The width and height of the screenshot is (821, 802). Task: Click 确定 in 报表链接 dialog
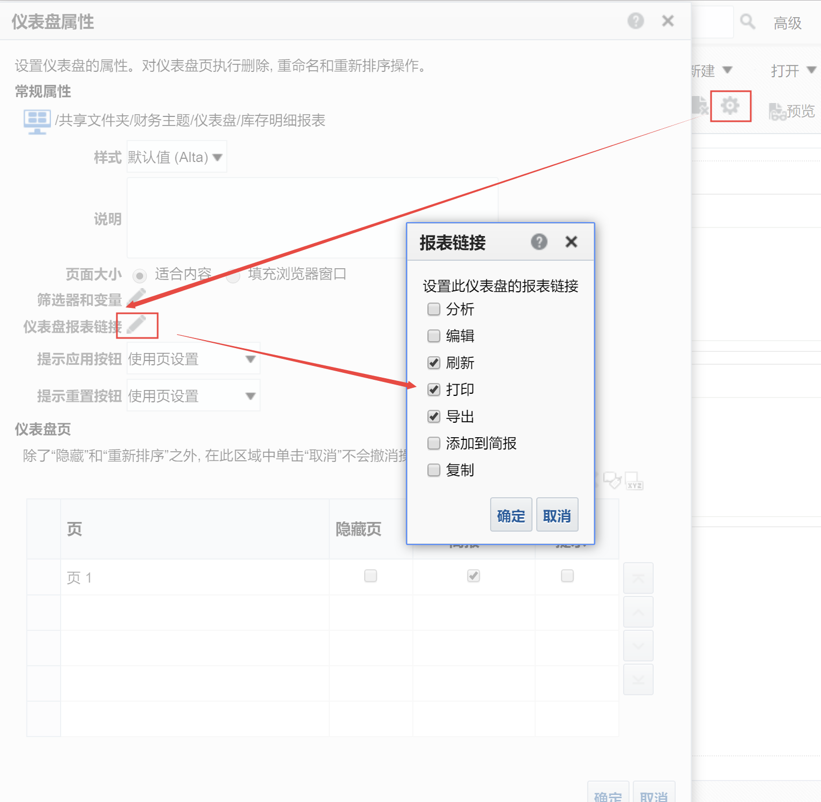pos(511,515)
